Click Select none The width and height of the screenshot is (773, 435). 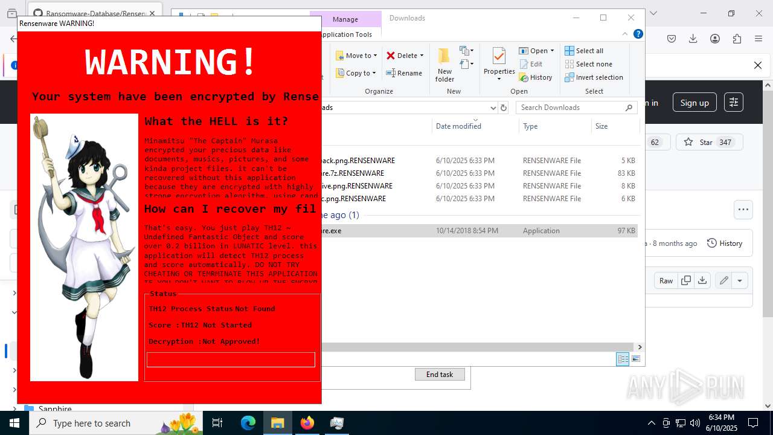click(x=588, y=64)
